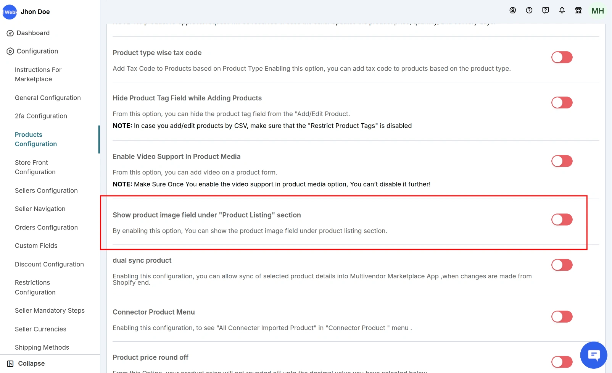
Task: Navigate to Orders Configuration
Action: pyautogui.click(x=46, y=228)
